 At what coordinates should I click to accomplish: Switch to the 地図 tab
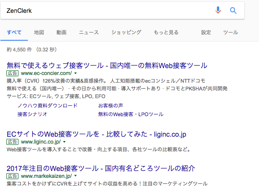[39, 33]
